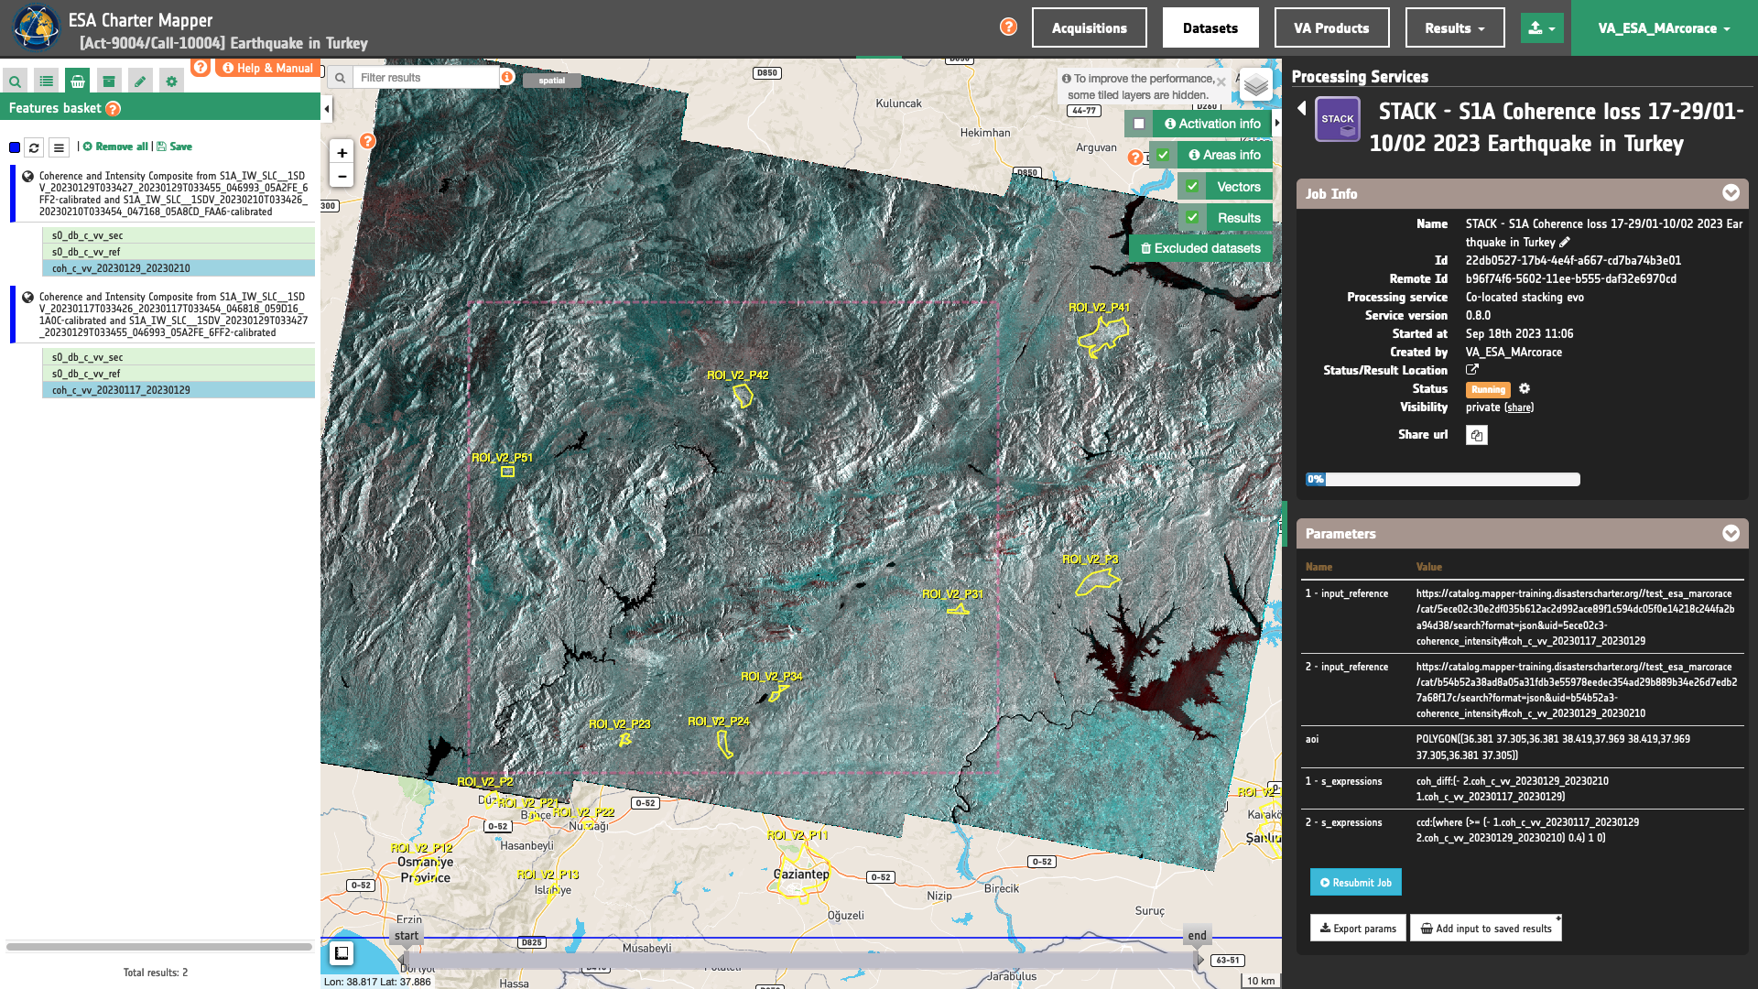Image resolution: width=1758 pixels, height=989 pixels.
Task: Click the job progress bar at 0%
Action: coord(1442,479)
